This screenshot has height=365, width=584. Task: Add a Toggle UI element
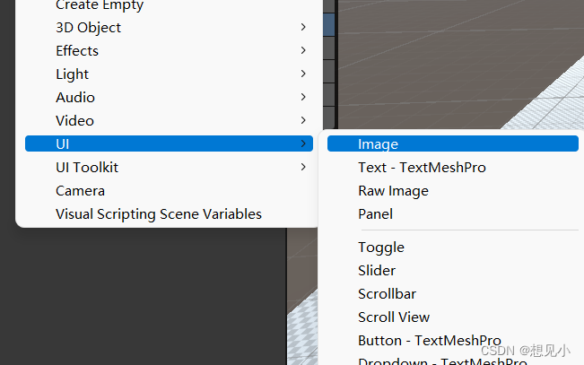coord(452,248)
